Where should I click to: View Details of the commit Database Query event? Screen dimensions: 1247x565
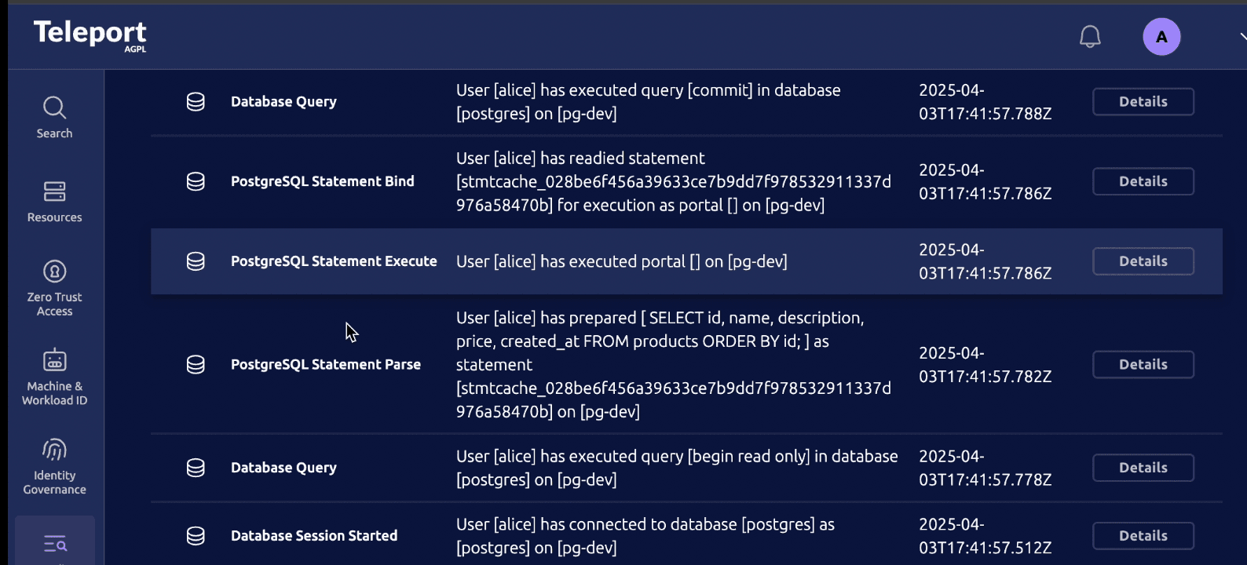pos(1143,101)
